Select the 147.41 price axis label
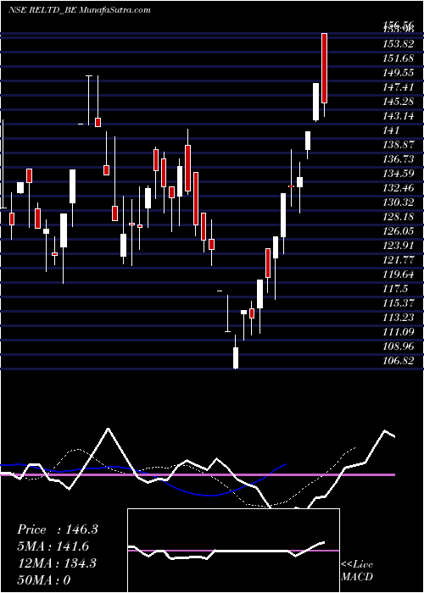Screen dimensions: 424x593 (x=398, y=87)
